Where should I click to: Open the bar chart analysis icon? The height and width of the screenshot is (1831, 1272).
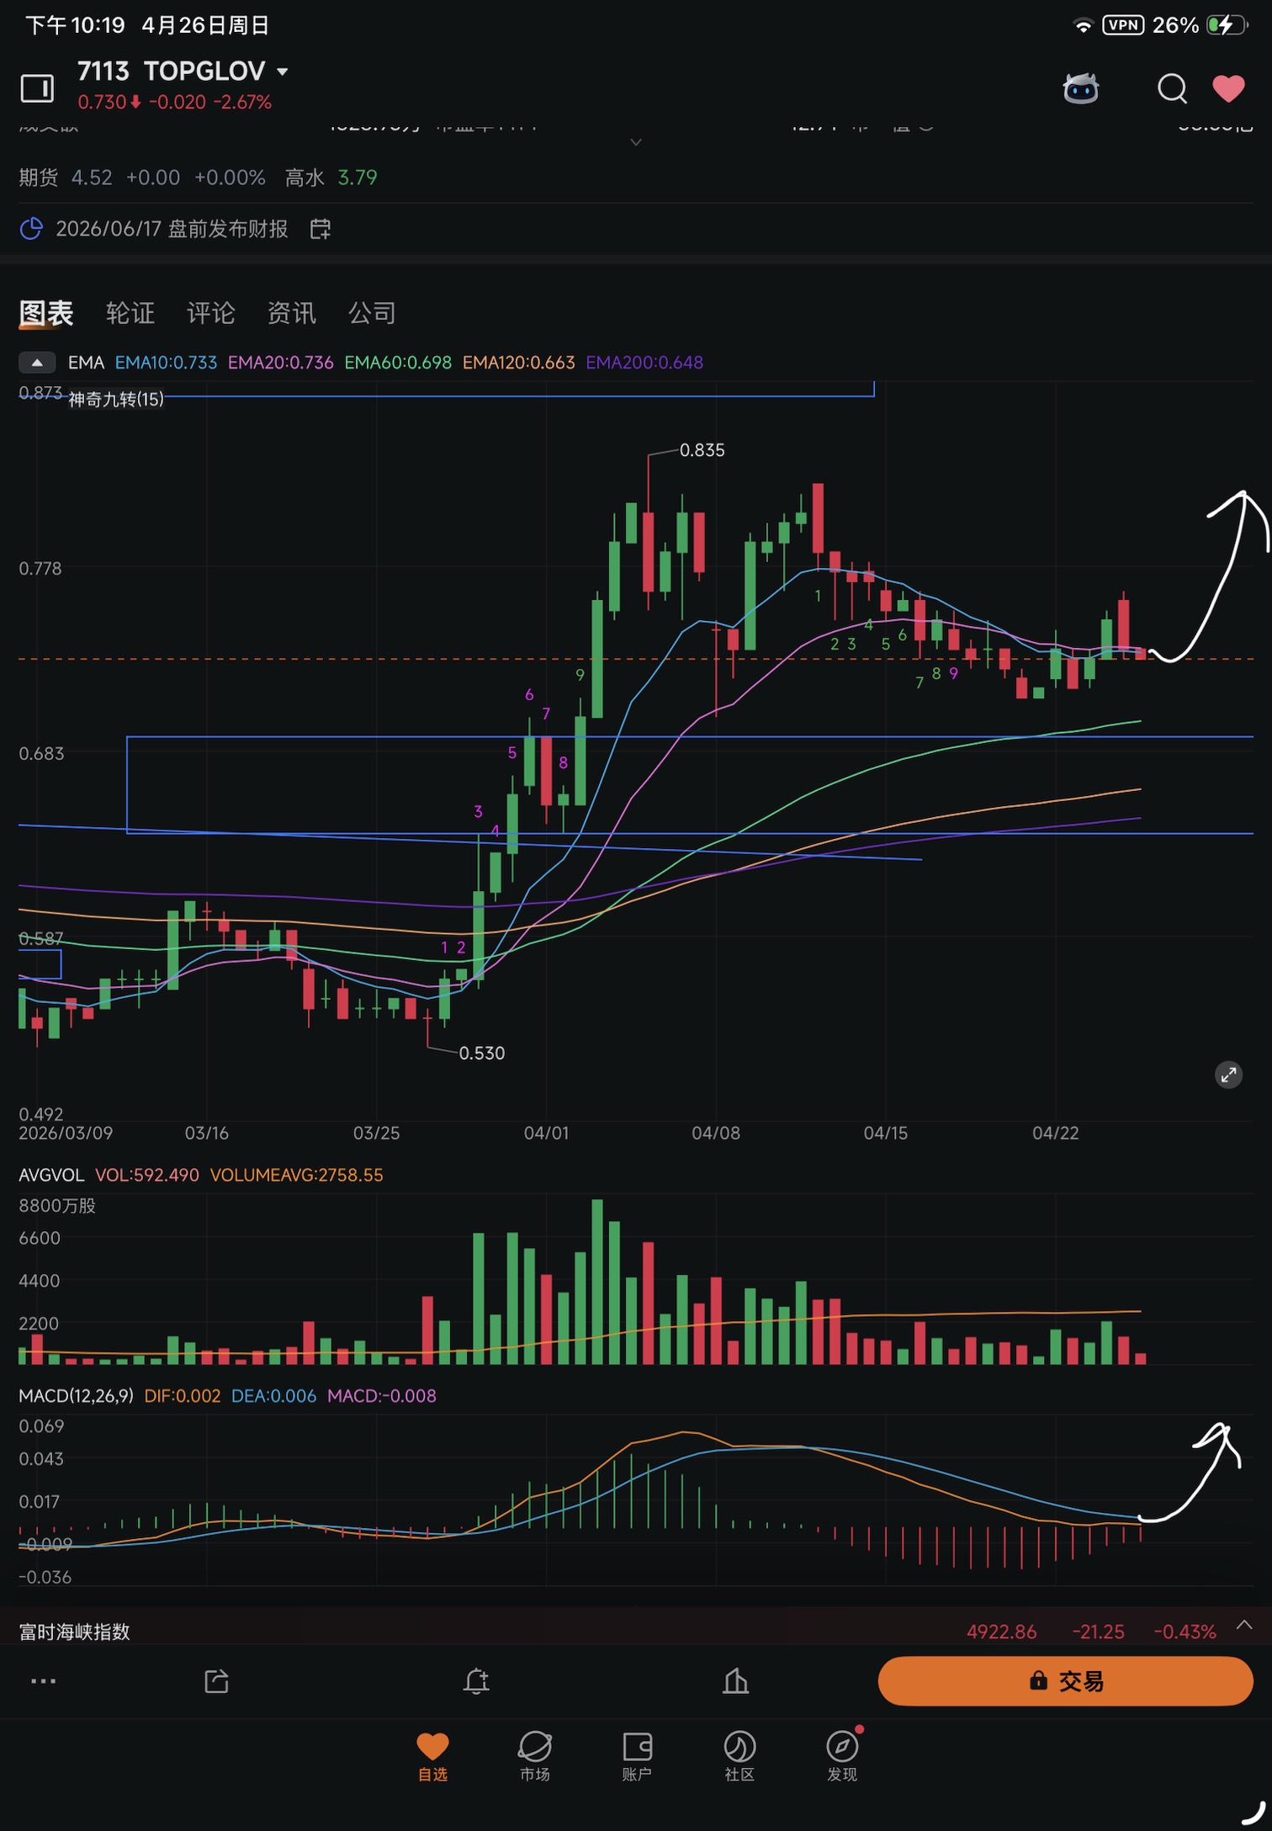735,1681
